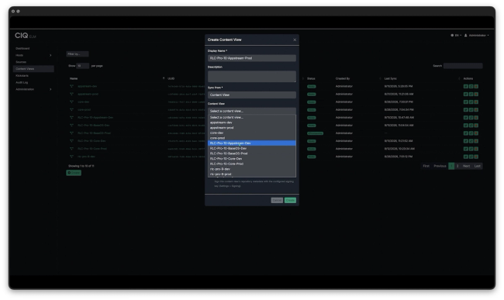The height and width of the screenshot is (300, 504).
Task: Open the Sync from dropdown
Action: point(252,95)
